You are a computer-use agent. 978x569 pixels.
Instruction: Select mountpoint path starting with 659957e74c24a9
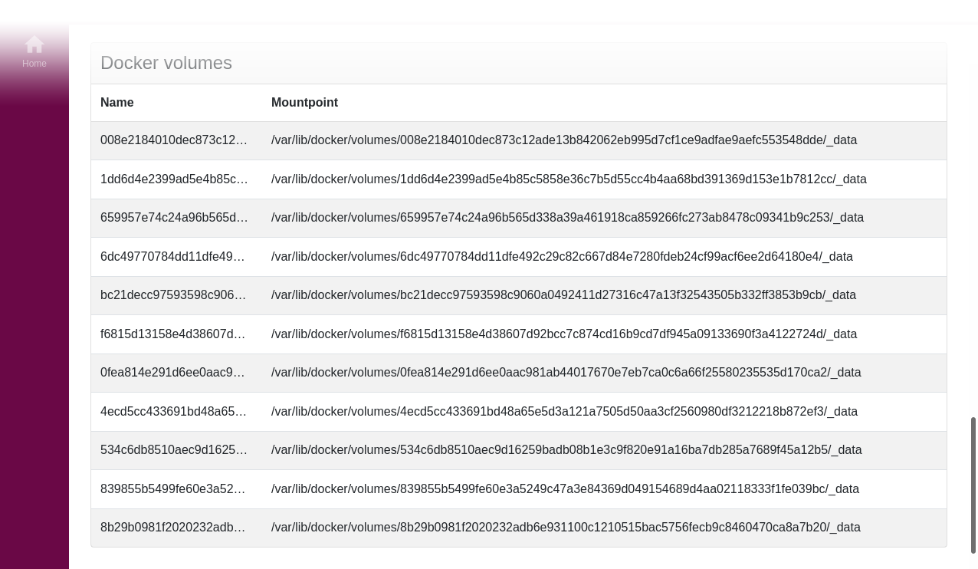coord(567,218)
